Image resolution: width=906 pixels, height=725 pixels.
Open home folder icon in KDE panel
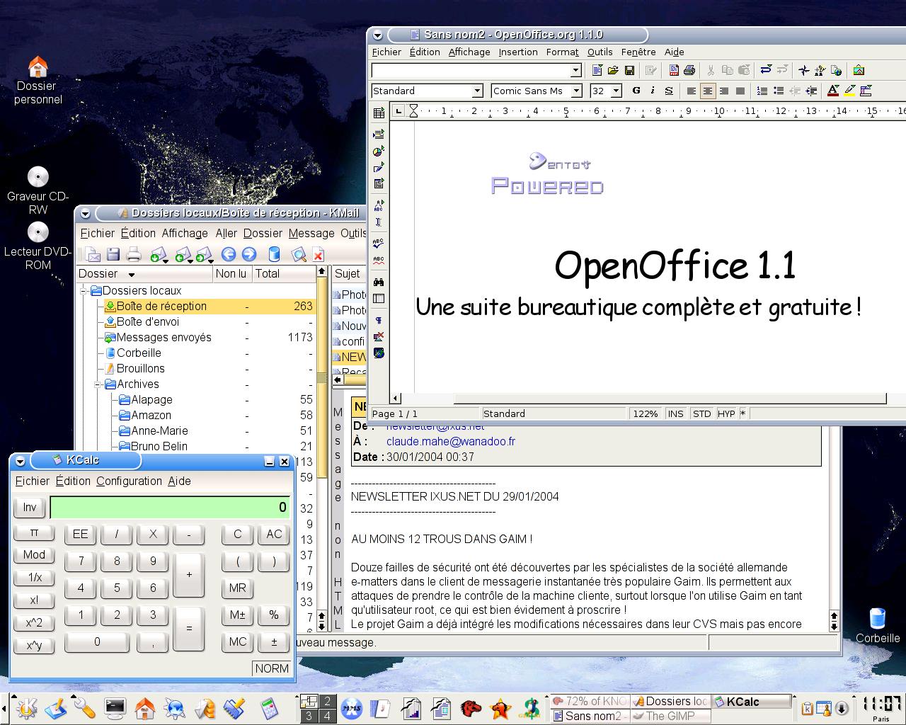[145, 707]
